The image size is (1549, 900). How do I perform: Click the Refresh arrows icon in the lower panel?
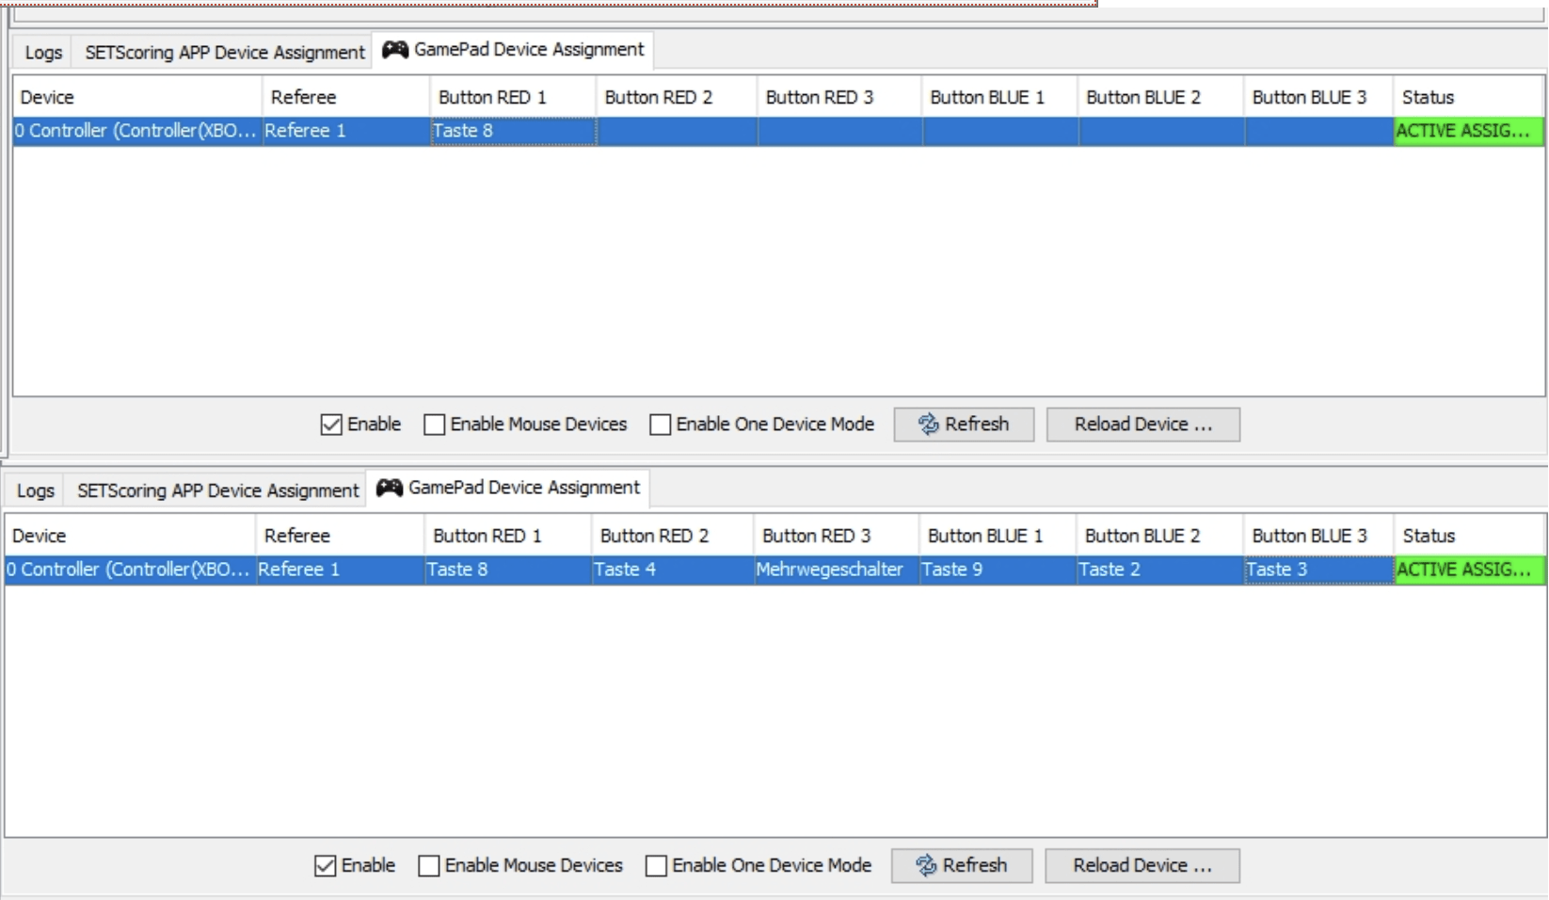(x=926, y=865)
